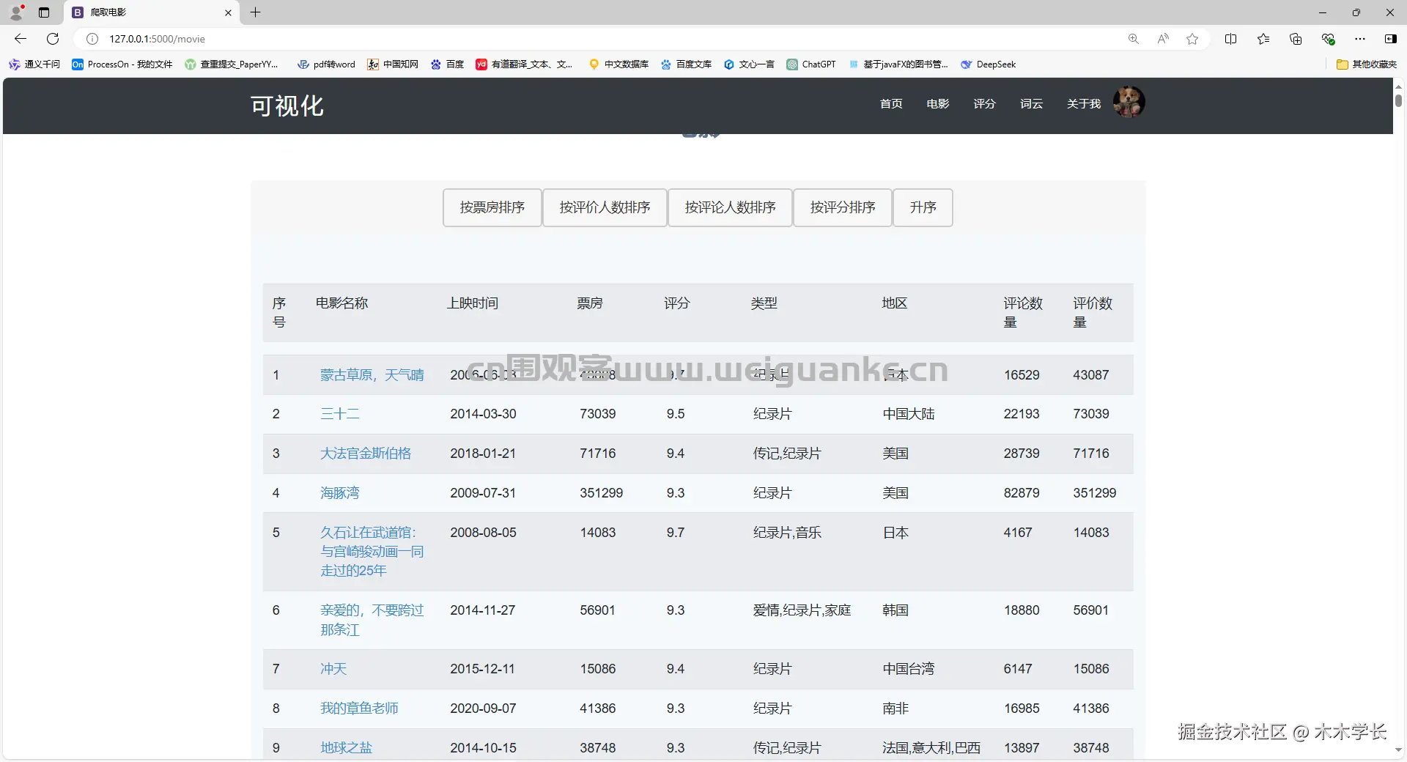1407x762 pixels.
Task: Expand the 其他收藏夹 folder
Action: [x=1367, y=64]
